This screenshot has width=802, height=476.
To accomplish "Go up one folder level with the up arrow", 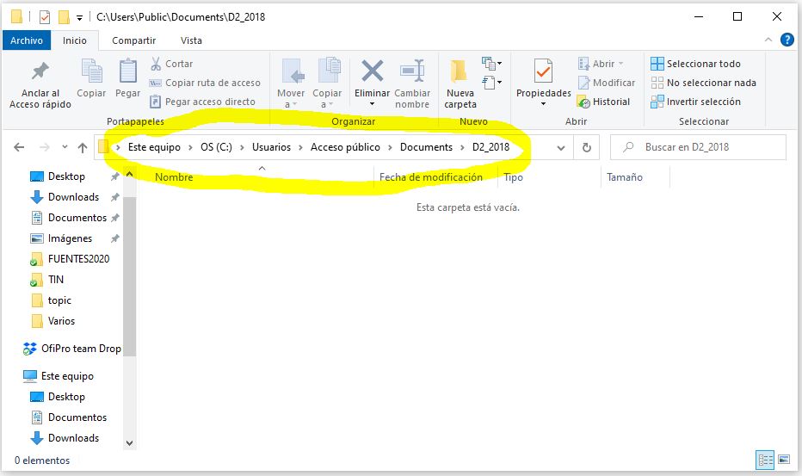I will [83, 147].
